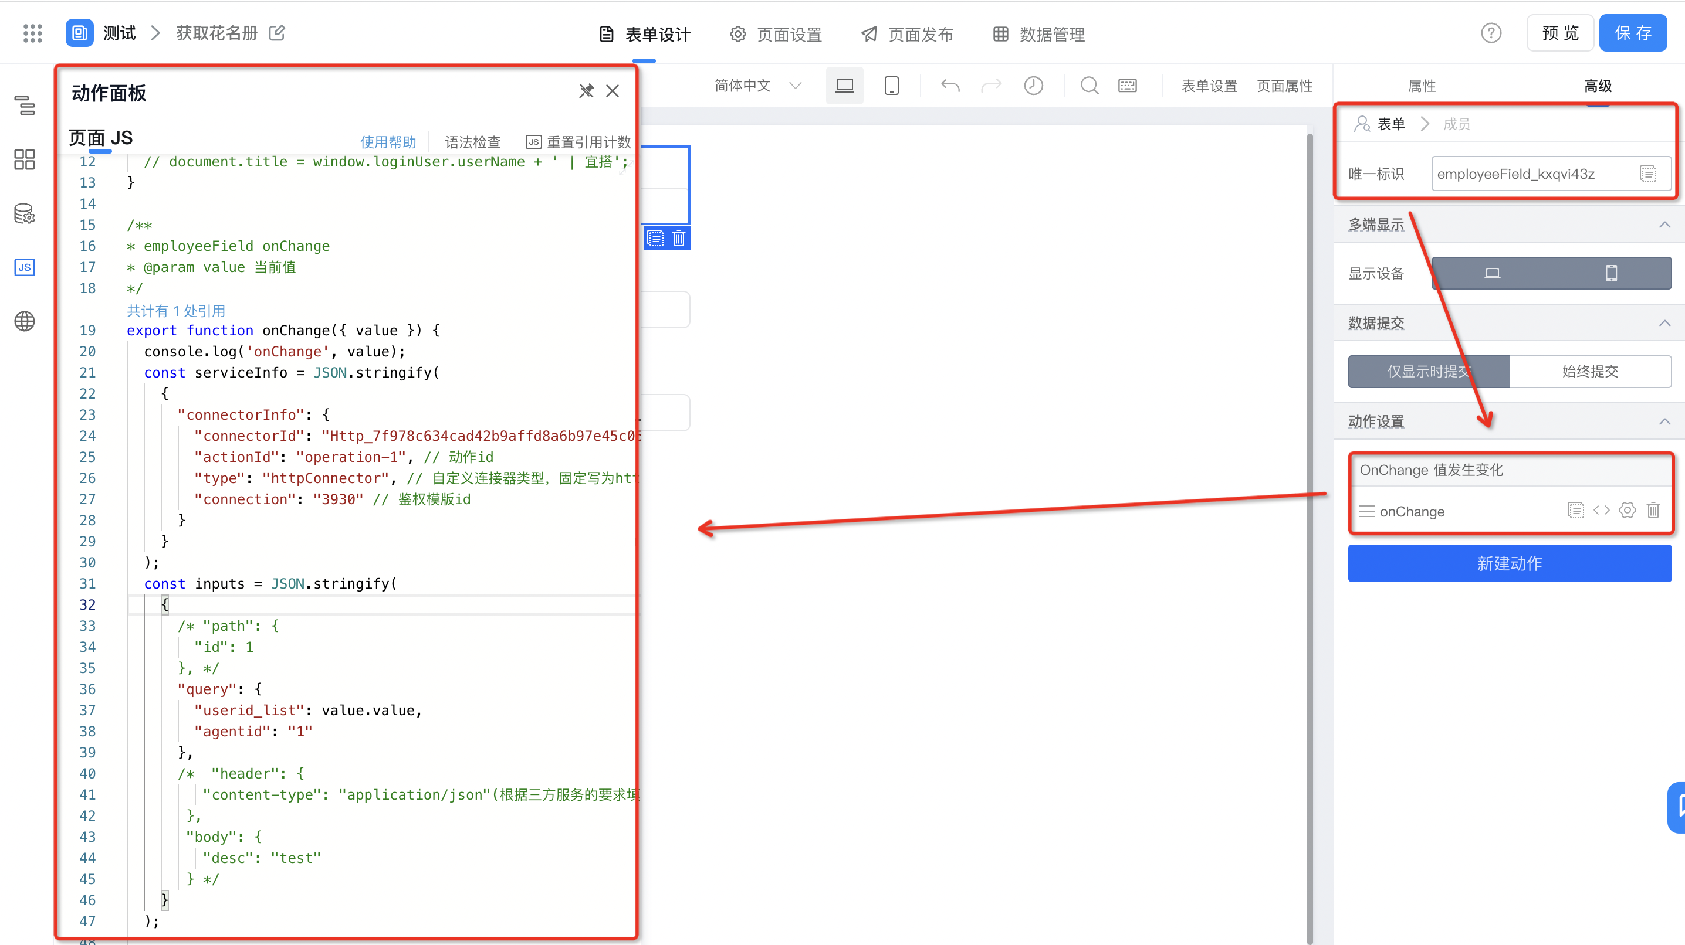The width and height of the screenshot is (1685, 945).
Task: Click the list icon on onChange action row
Action: (x=1576, y=511)
